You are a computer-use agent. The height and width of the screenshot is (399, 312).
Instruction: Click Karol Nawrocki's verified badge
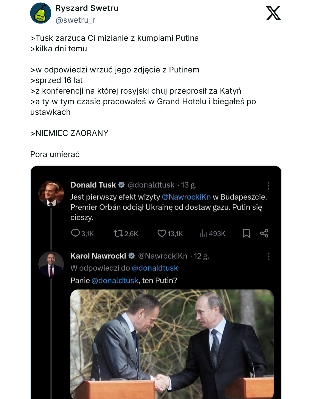132,256
